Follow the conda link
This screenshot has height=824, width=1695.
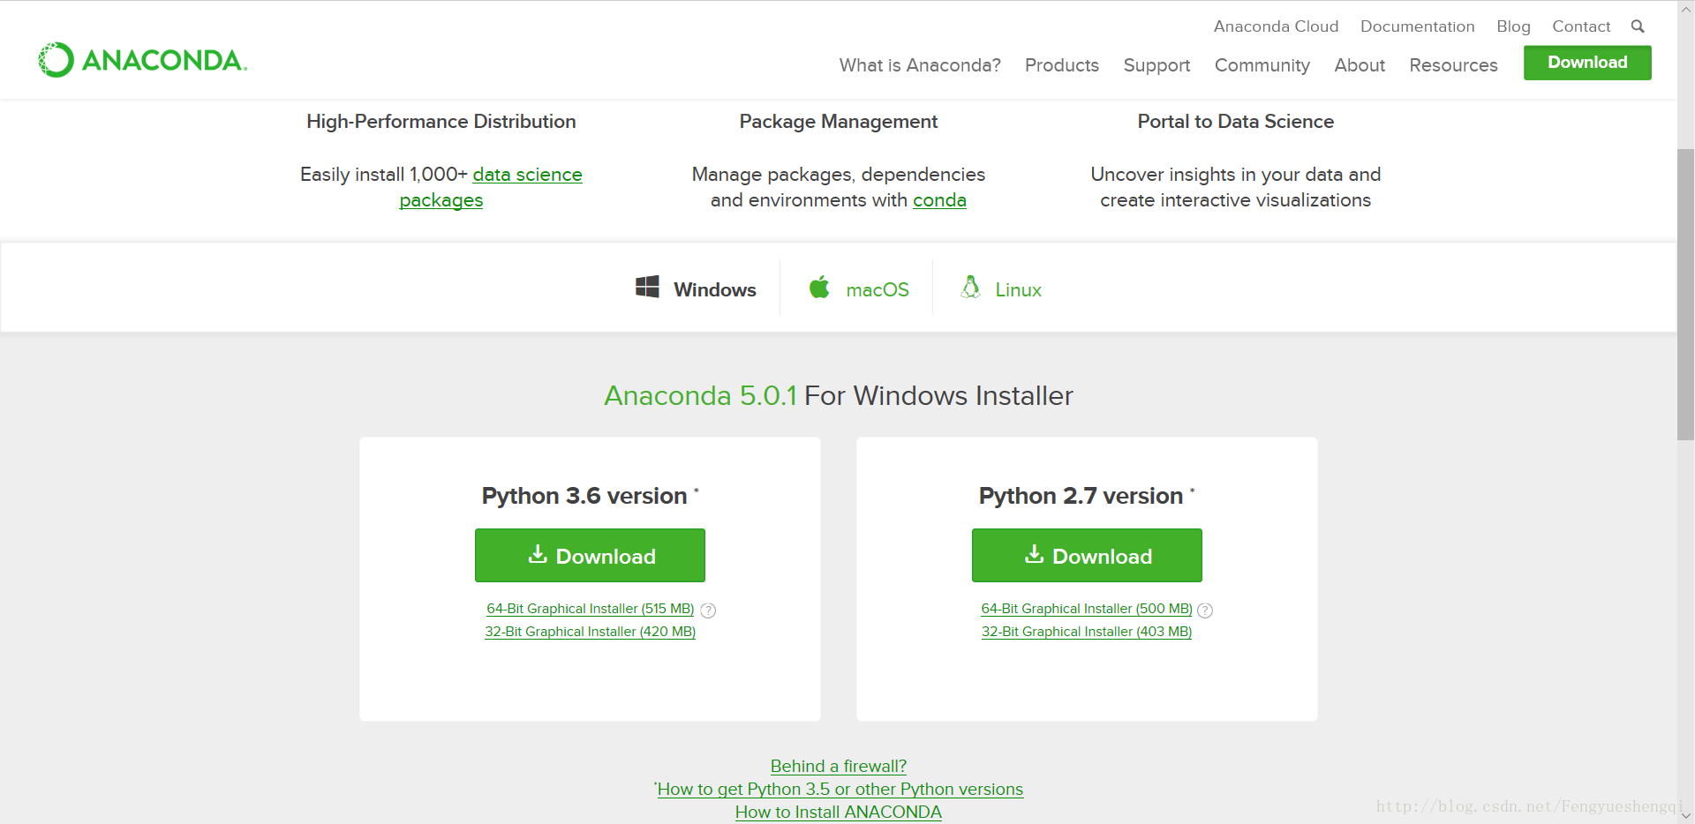click(x=939, y=200)
